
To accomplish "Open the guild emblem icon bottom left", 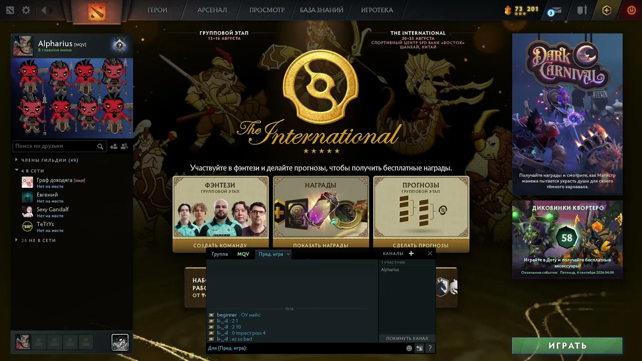I will (120, 342).
